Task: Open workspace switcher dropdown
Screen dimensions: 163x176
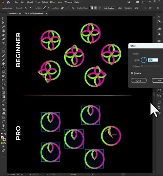Action: click(x=144, y=2)
